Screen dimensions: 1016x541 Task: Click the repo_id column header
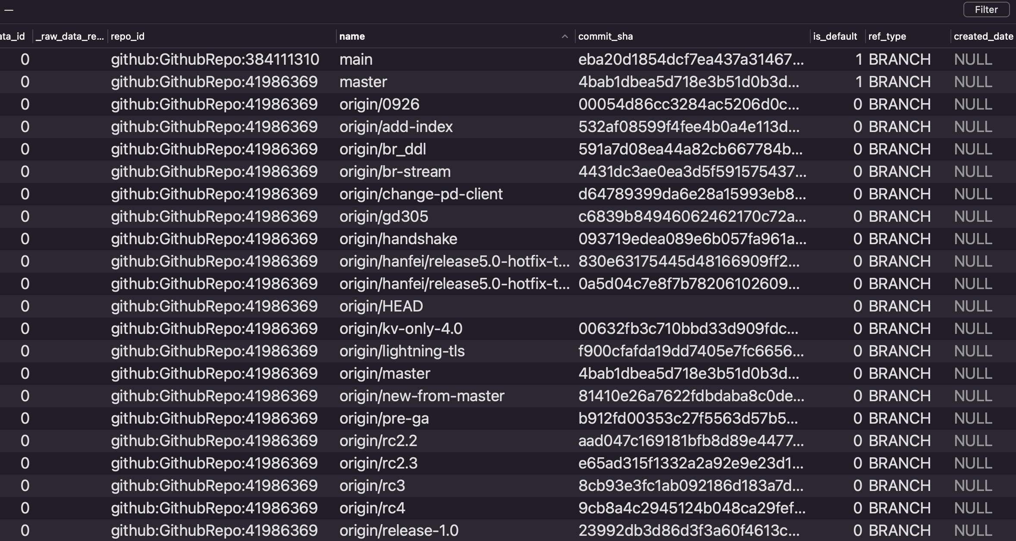coord(128,37)
